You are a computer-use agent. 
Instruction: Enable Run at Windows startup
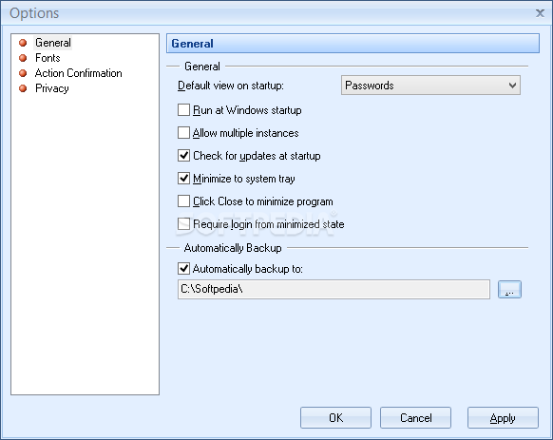(183, 110)
